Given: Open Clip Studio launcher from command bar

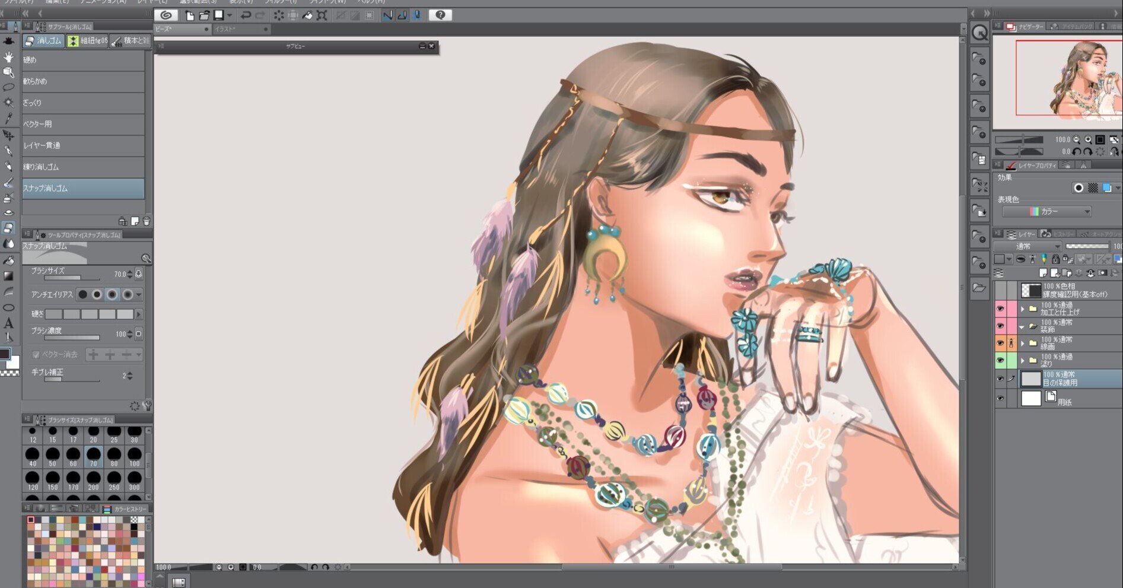Looking at the screenshot, I should [x=166, y=15].
